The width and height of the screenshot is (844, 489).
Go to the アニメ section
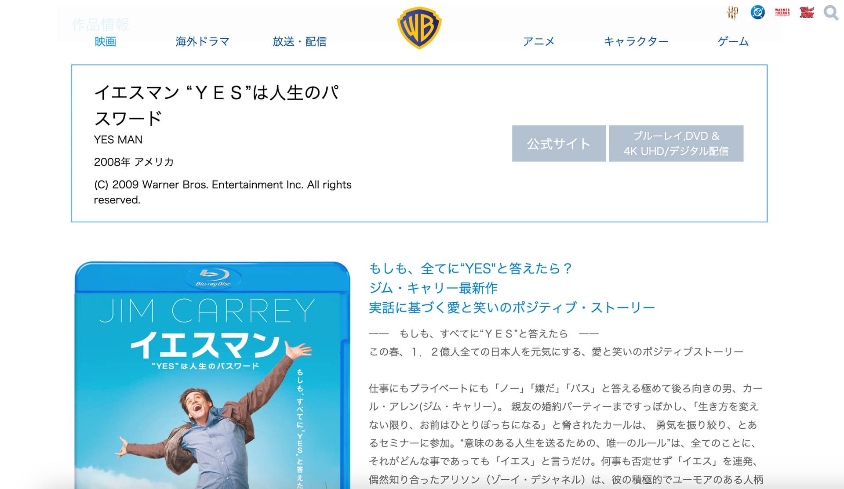(x=539, y=41)
